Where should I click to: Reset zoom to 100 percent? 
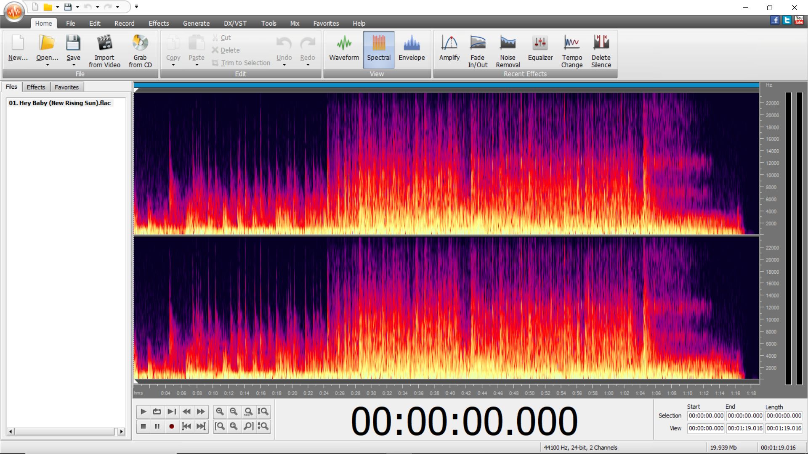(x=248, y=412)
